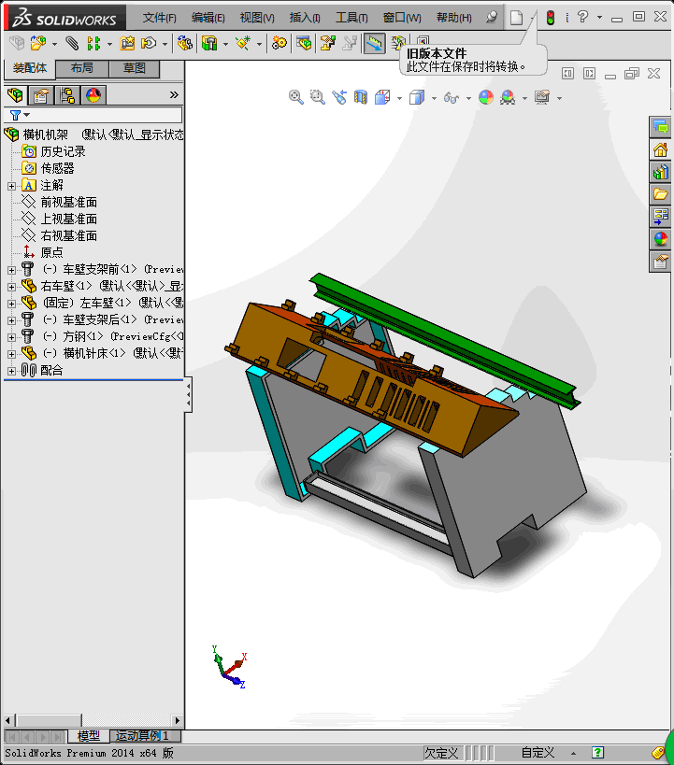This screenshot has height=765, width=674.
Task: Click the Edit Appearance color ball icon
Action: click(x=486, y=97)
